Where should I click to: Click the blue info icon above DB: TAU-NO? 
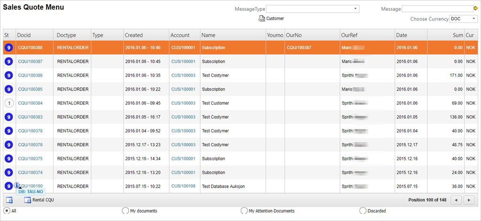click(17, 185)
